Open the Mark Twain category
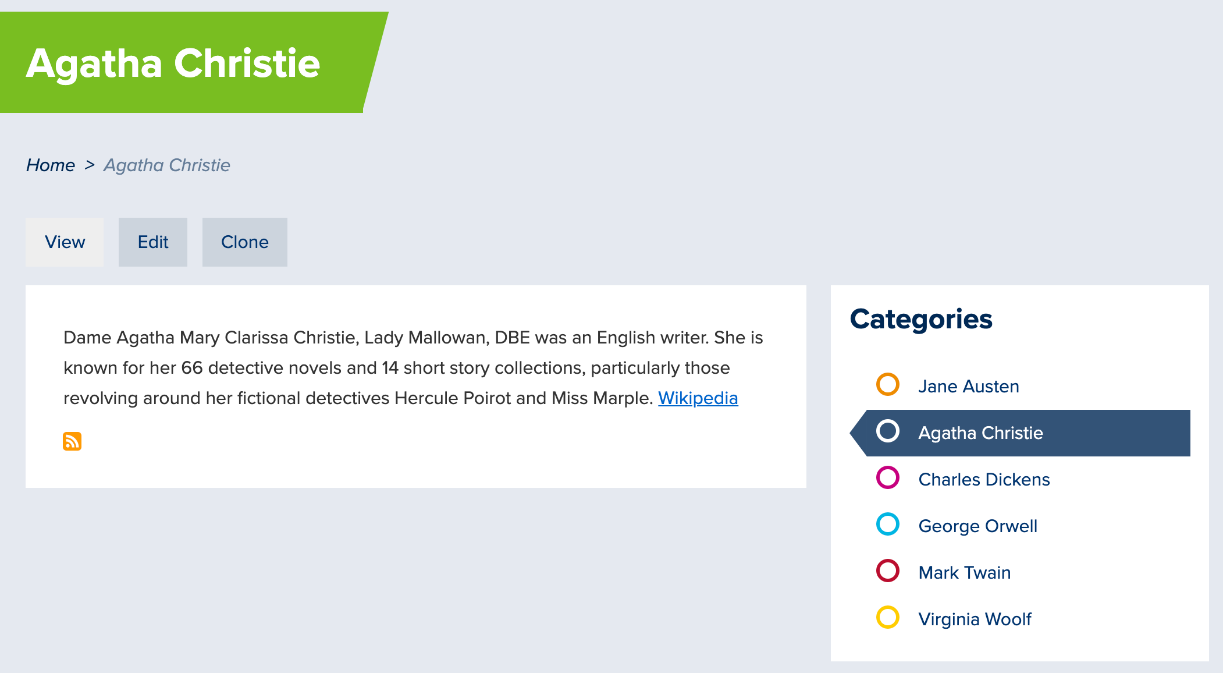1223x673 pixels. [964, 573]
